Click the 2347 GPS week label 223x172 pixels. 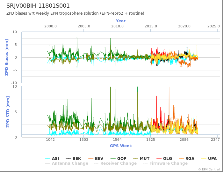215,140
